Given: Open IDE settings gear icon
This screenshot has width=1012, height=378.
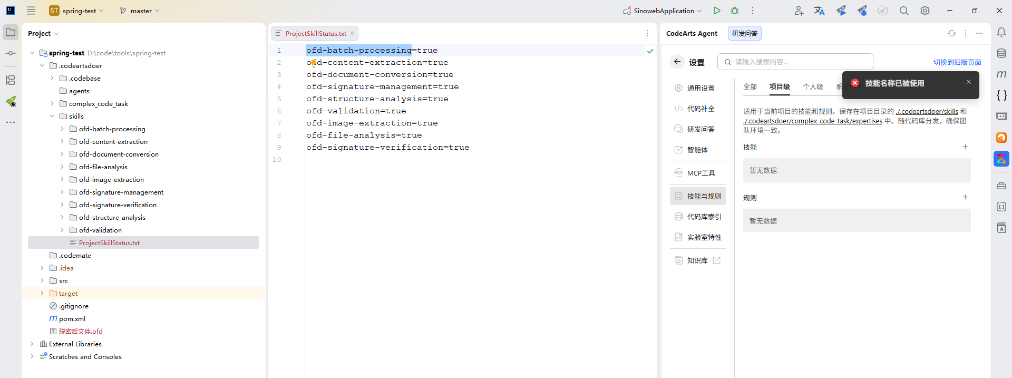Looking at the screenshot, I should 925,11.
